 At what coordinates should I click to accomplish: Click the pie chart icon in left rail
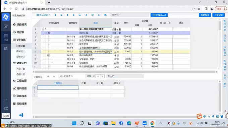click(6, 48)
